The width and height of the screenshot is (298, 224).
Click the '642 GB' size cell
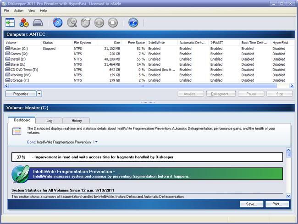click(115, 70)
